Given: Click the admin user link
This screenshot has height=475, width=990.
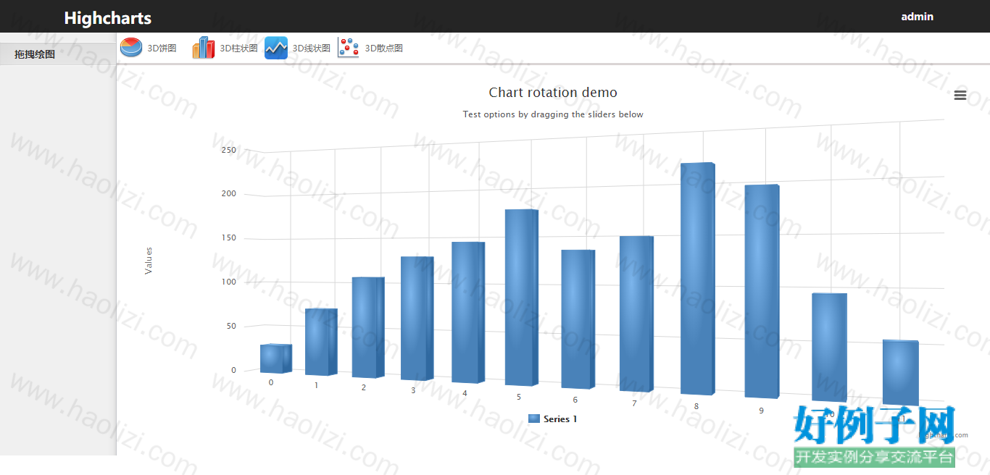Looking at the screenshot, I should point(917,17).
